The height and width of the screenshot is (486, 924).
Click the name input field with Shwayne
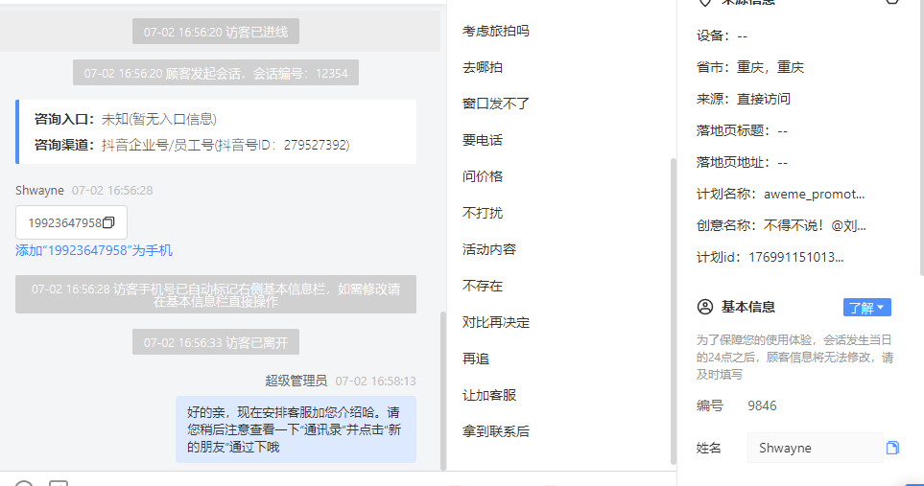click(x=815, y=448)
